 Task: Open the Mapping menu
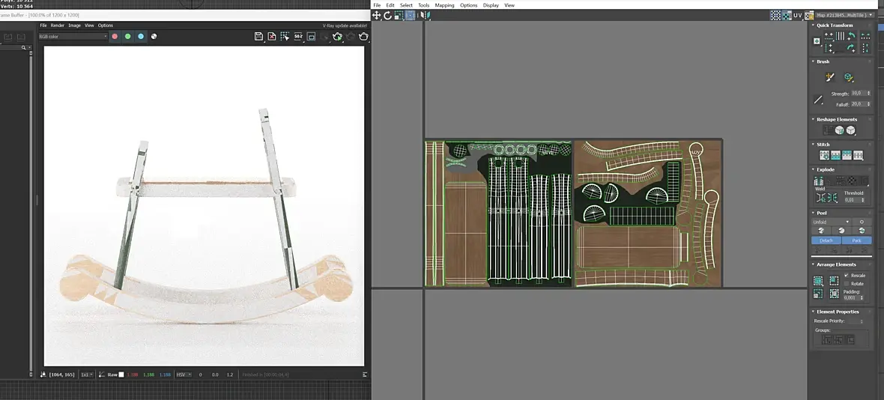(444, 5)
